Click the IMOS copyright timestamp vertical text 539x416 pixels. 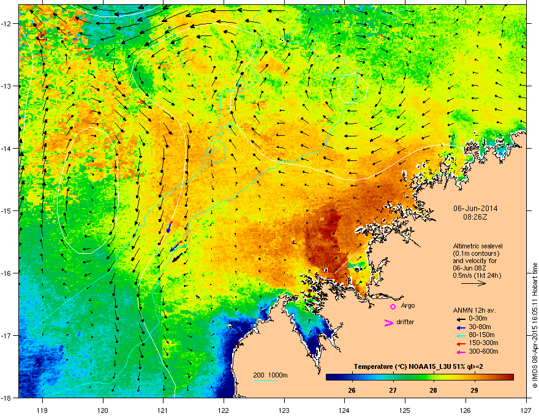coord(535,325)
